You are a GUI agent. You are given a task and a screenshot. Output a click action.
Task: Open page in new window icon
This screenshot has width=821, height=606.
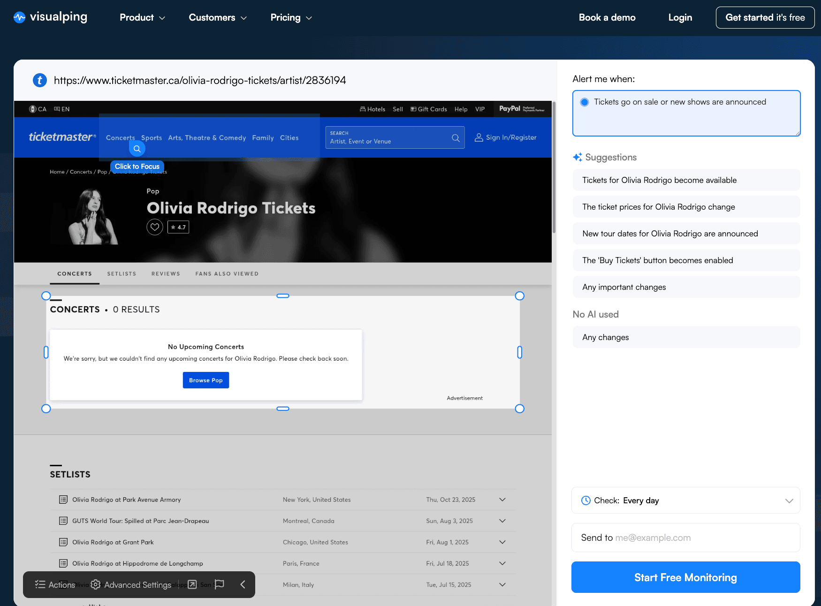pyautogui.click(x=192, y=584)
